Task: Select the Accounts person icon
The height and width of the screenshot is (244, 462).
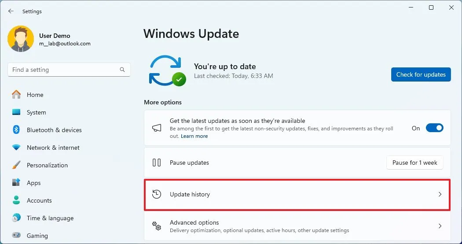Action: click(x=16, y=200)
